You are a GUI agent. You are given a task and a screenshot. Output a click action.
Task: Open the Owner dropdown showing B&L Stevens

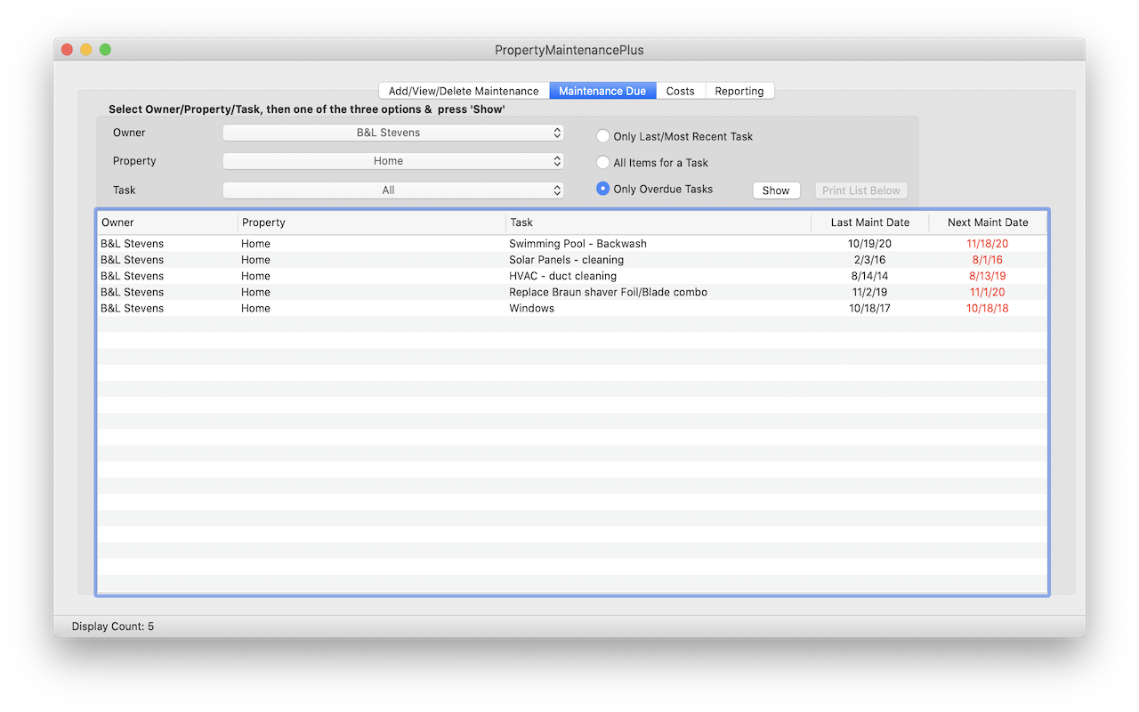coord(392,133)
